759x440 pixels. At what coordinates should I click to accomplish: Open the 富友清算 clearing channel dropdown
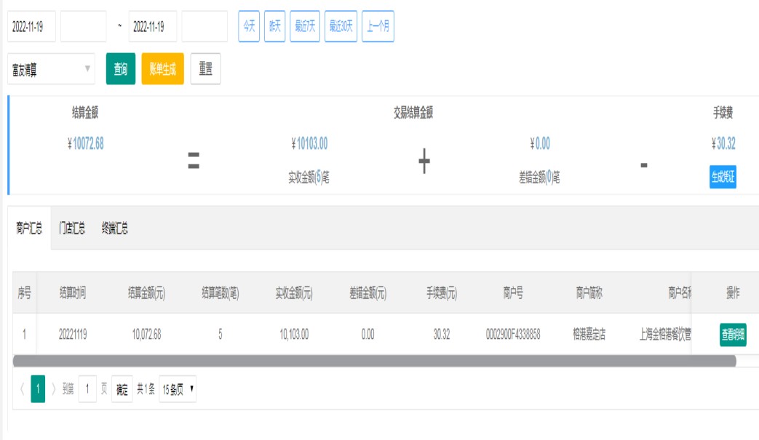pyautogui.click(x=51, y=69)
